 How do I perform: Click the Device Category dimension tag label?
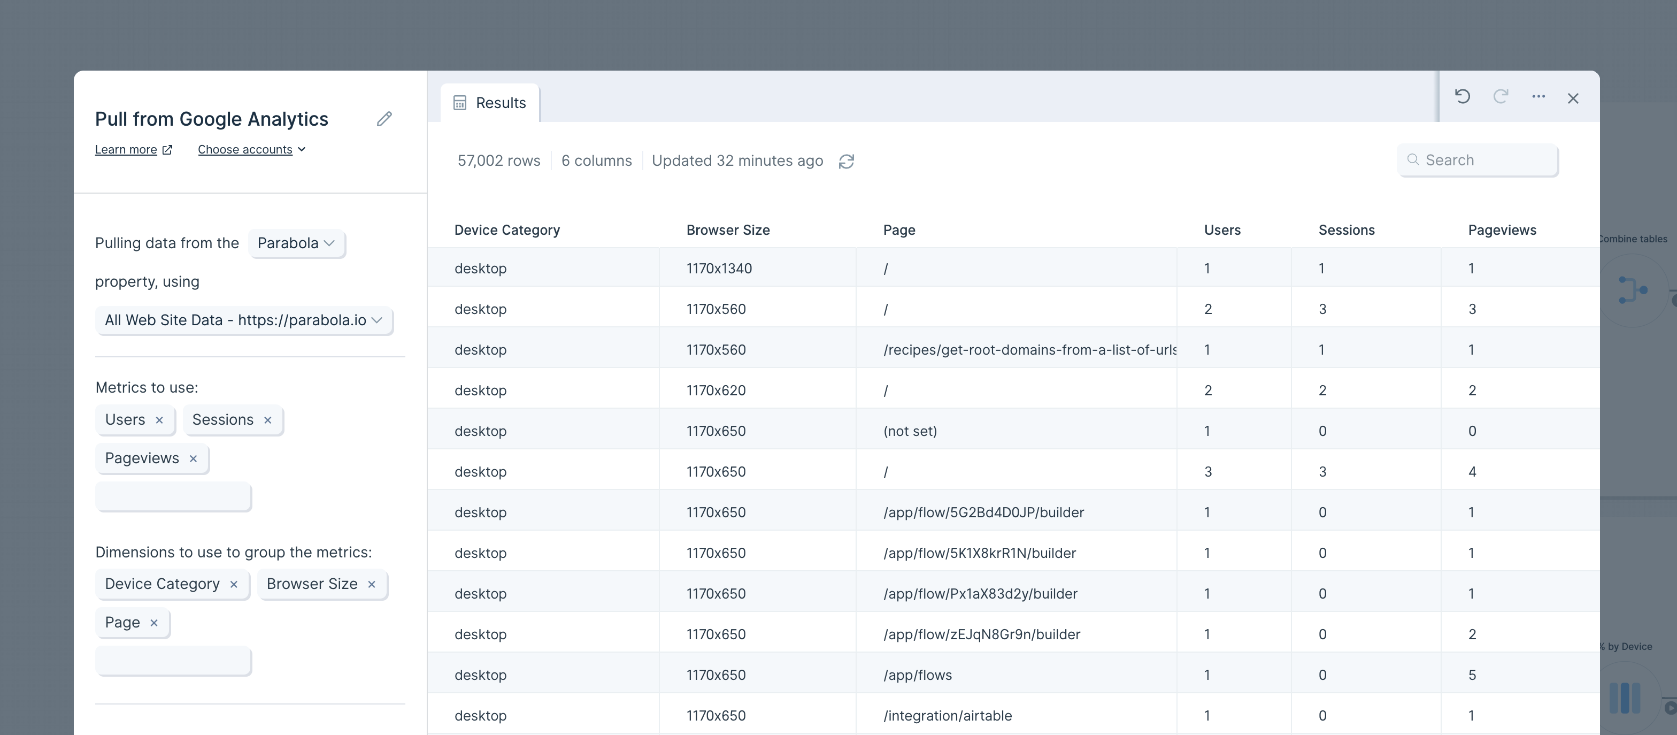[x=162, y=584]
